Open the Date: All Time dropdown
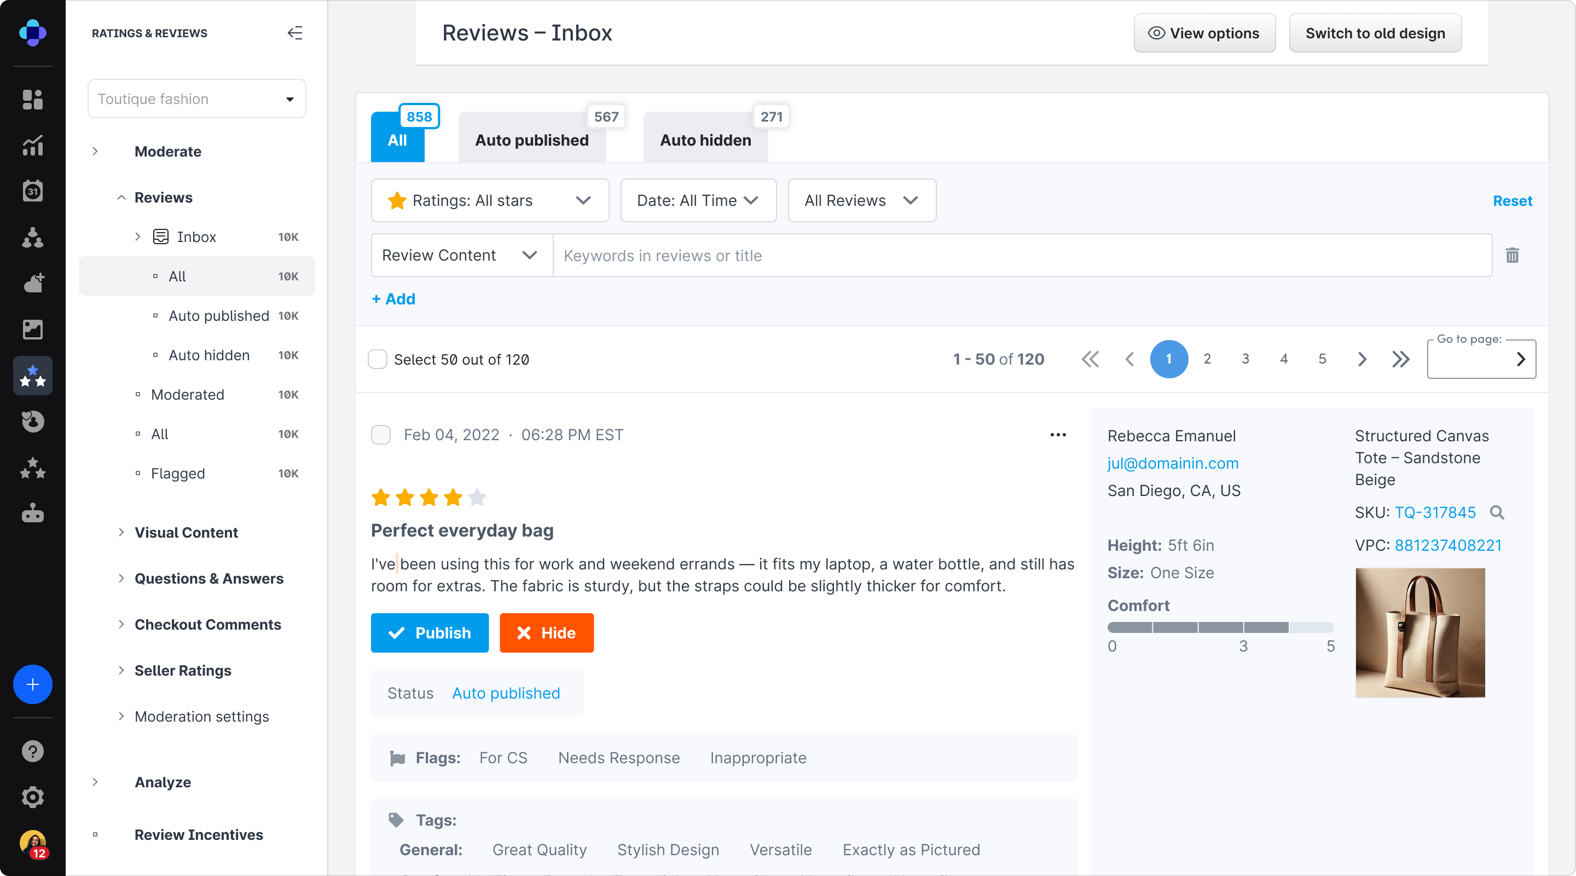 pos(698,200)
